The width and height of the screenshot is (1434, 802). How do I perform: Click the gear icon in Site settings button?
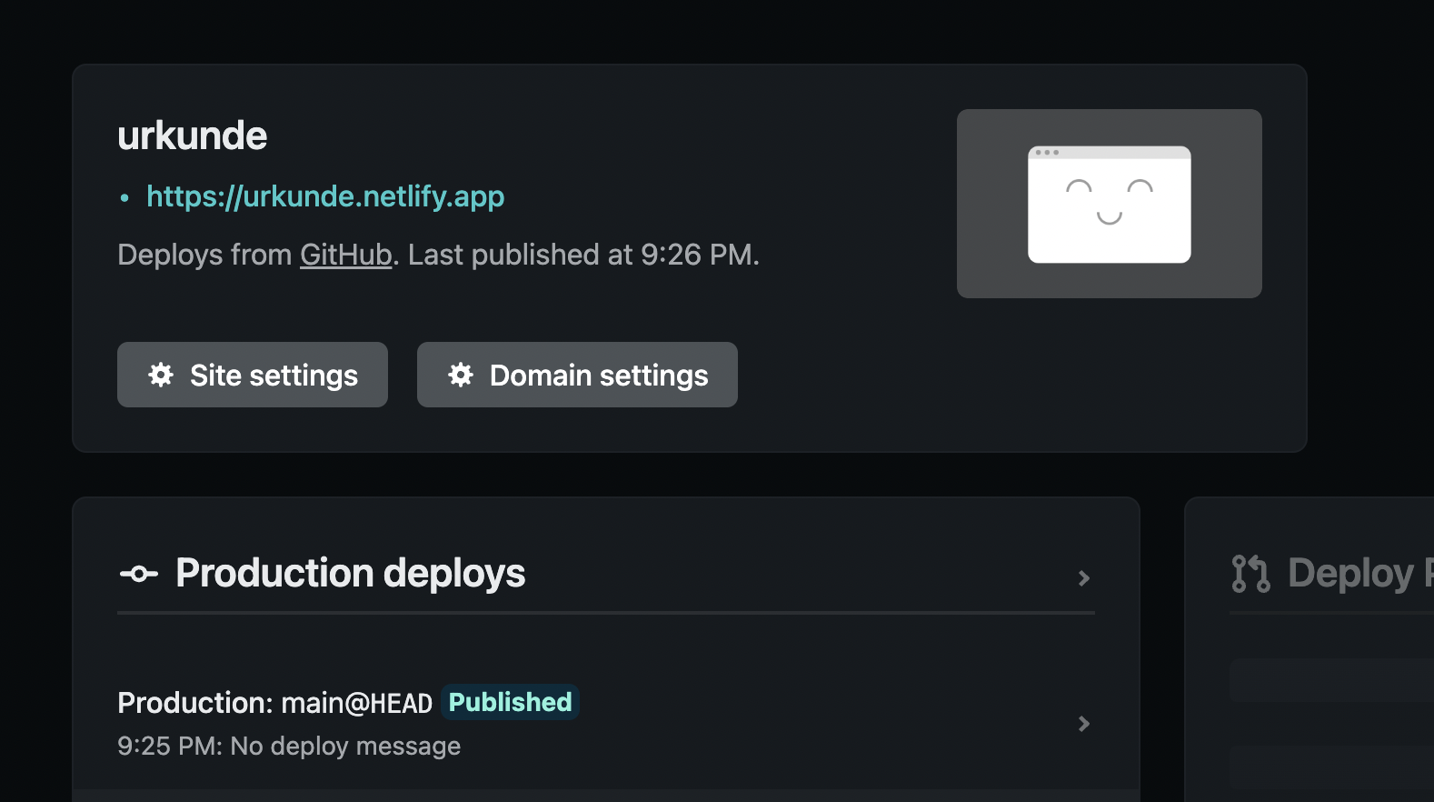click(161, 375)
